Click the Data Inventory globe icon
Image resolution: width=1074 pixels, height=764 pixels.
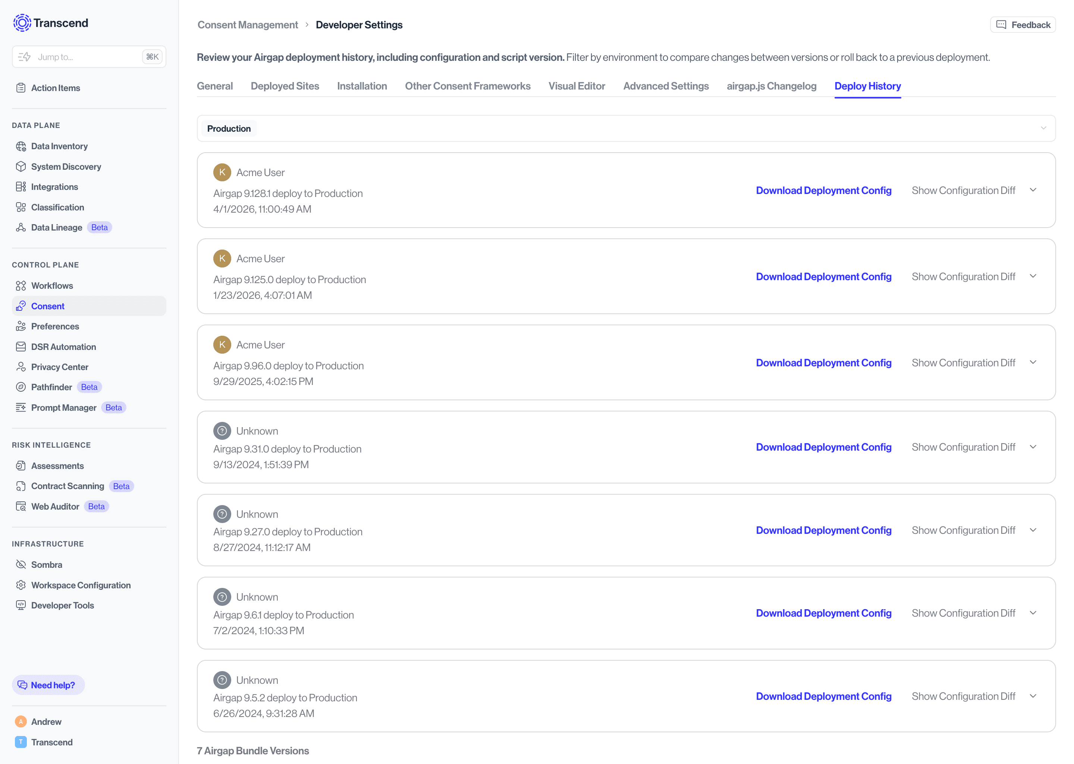tap(21, 146)
